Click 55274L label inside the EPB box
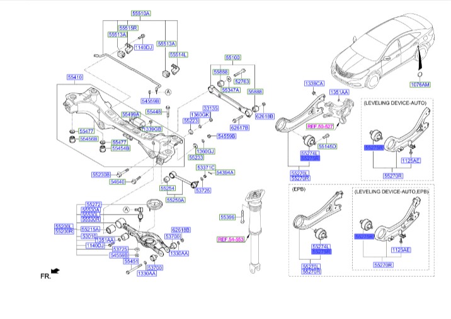 321,247
